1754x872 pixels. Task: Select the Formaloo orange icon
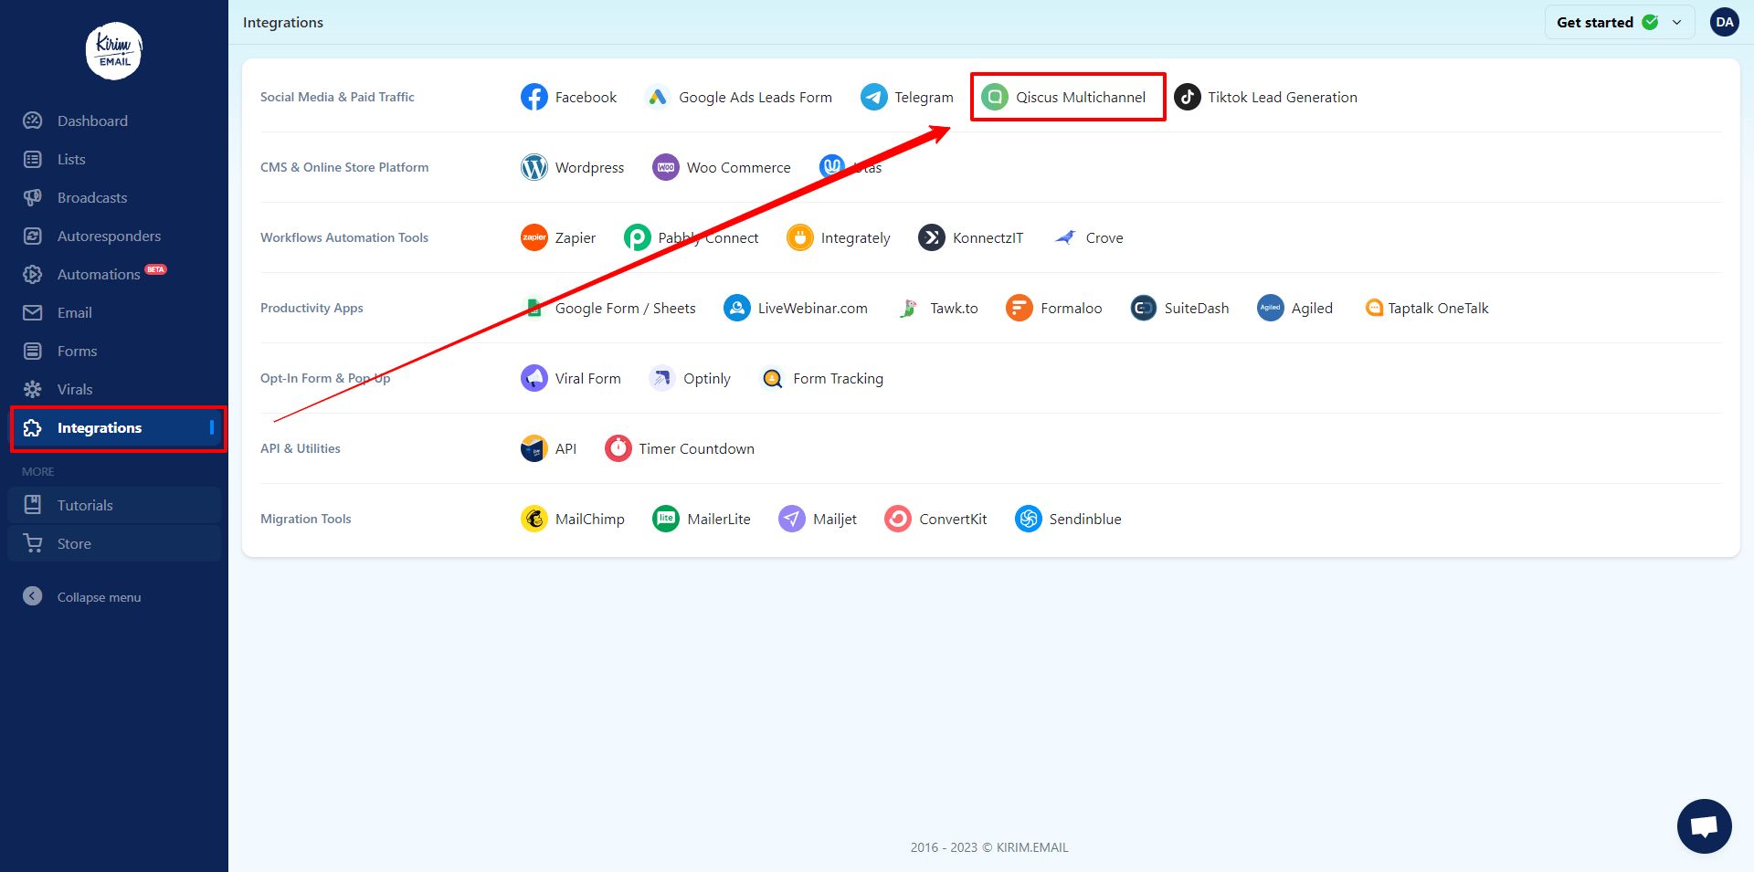point(1020,308)
